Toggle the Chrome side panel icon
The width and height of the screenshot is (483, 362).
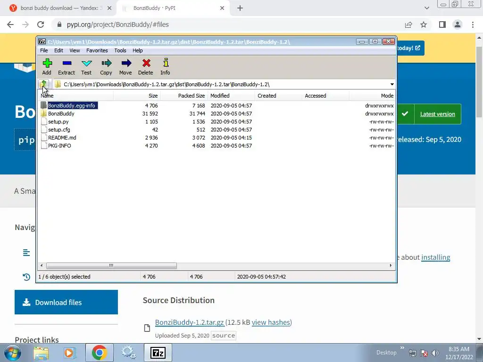tap(442, 25)
